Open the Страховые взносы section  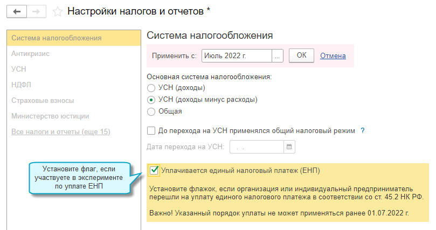43,100
